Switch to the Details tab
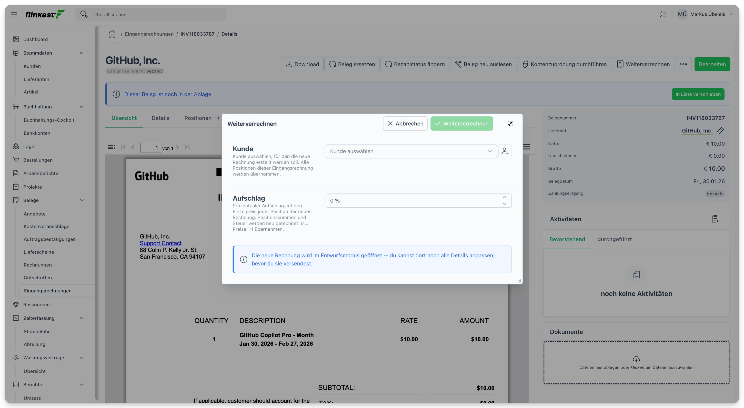 (160, 118)
